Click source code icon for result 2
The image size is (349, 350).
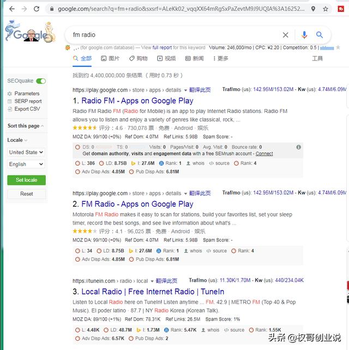[209, 251]
